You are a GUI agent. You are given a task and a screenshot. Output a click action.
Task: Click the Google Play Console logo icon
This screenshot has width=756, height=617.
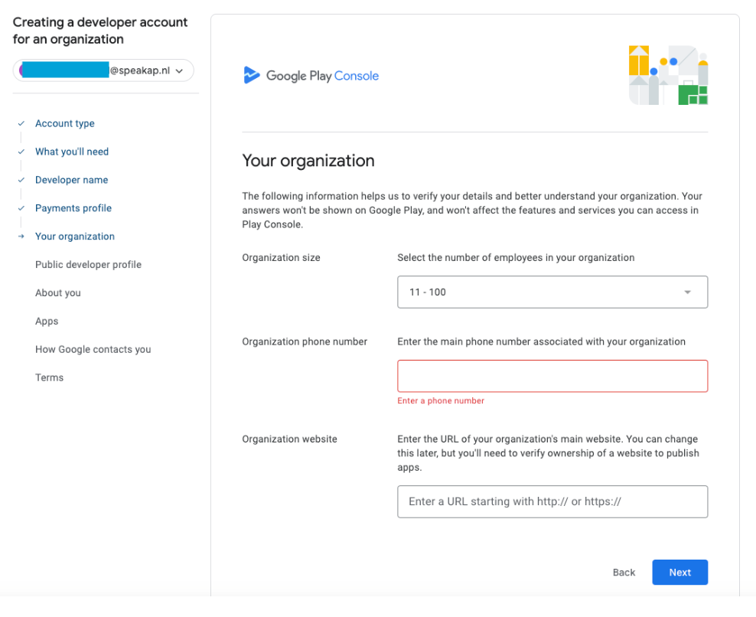coord(251,75)
